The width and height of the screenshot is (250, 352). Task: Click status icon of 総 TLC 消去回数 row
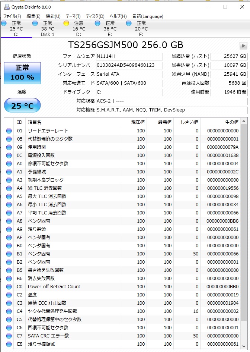(9, 188)
